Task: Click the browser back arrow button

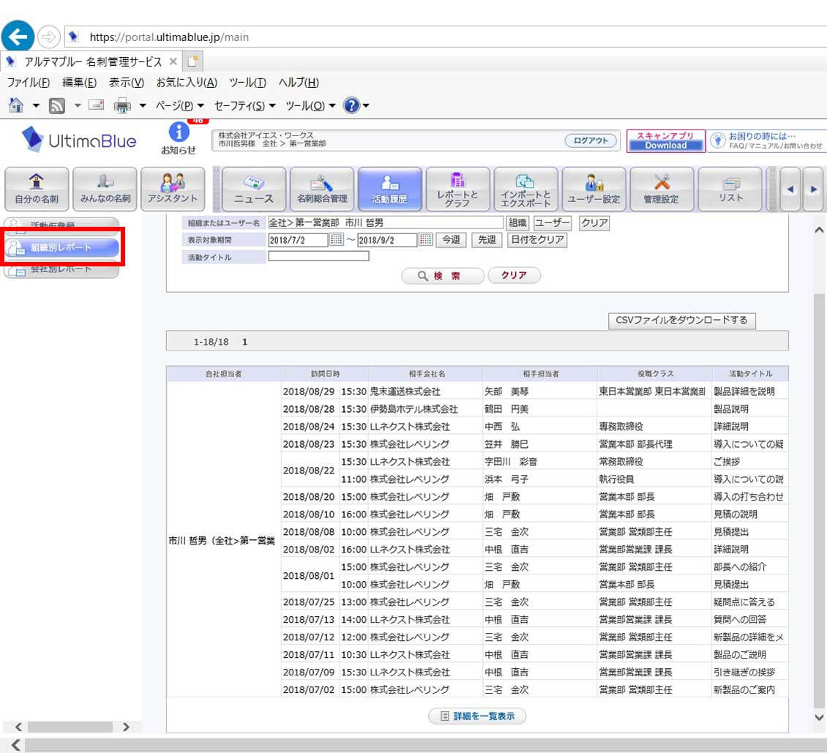Action: click(18, 37)
